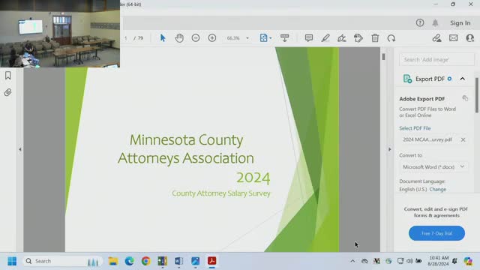
Task: Open the Convert to Microsoft Word dropdown
Action: tap(434, 166)
